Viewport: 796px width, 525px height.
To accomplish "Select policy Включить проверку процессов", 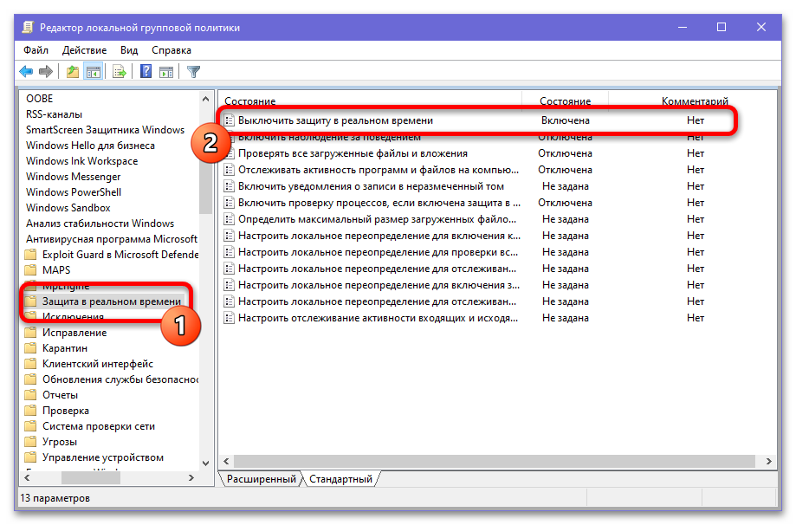I will coord(379,203).
